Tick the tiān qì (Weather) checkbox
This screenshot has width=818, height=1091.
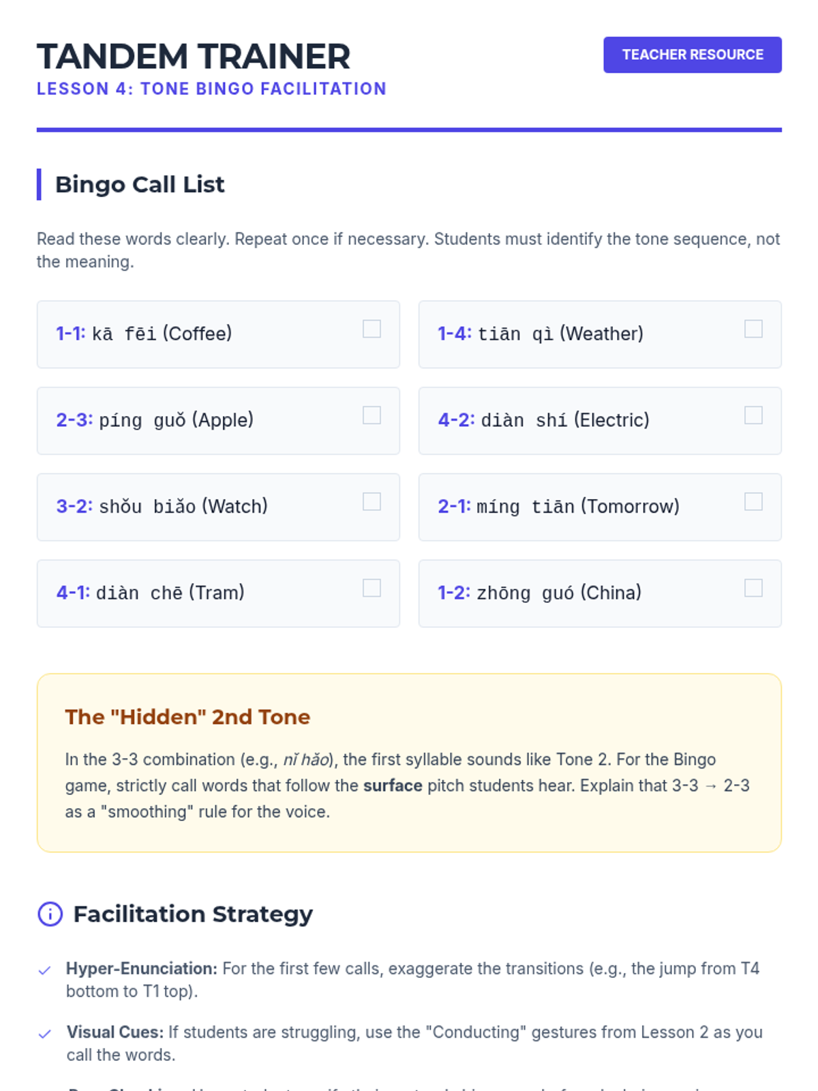coord(753,329)
